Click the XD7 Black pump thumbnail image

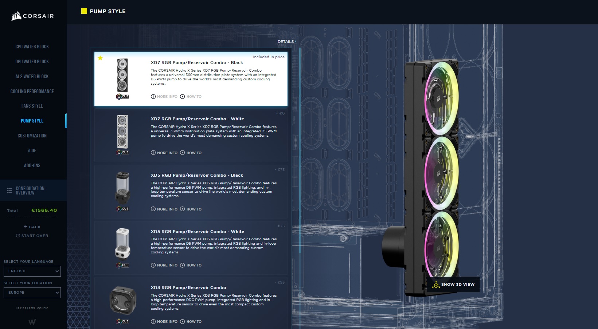pyautogui.click(x=122, y=76)
